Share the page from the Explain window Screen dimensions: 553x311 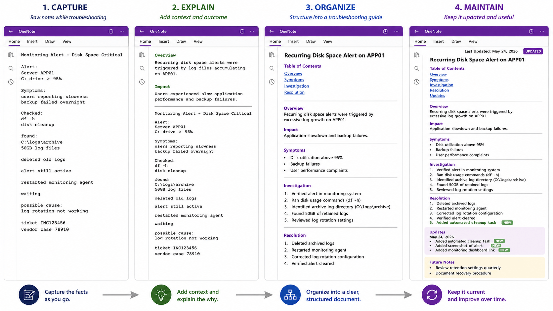pos(242,31)
